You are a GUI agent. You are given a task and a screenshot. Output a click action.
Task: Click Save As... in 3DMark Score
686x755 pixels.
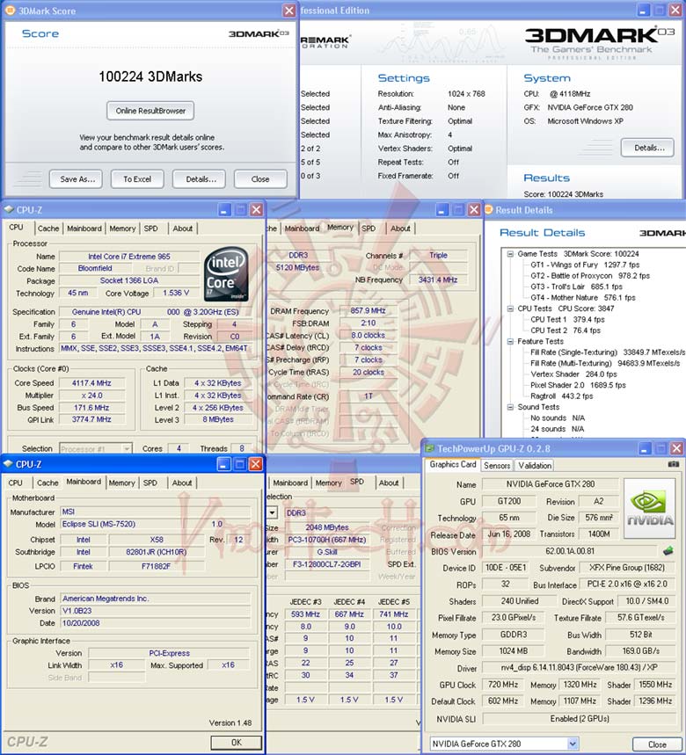(77, 179)
